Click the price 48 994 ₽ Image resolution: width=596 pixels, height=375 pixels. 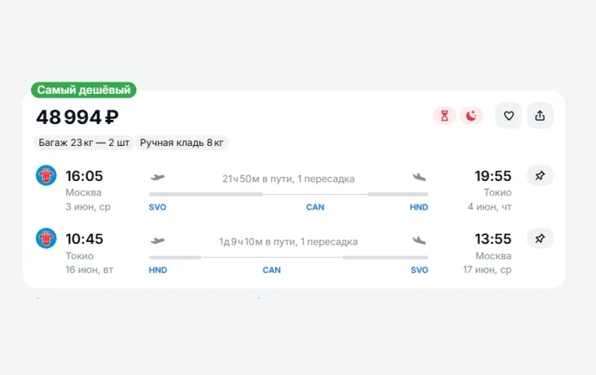pyautogui.click(x=78, y=117)
